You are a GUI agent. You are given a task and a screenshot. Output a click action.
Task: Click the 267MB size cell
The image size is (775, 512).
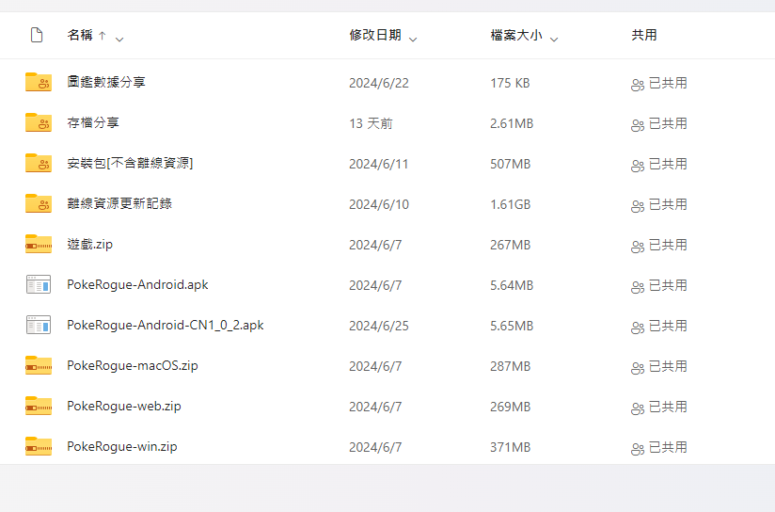(510, 245)
